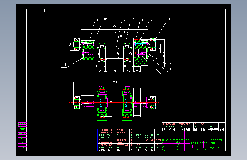Click part balloon number 7

[133, 19]
